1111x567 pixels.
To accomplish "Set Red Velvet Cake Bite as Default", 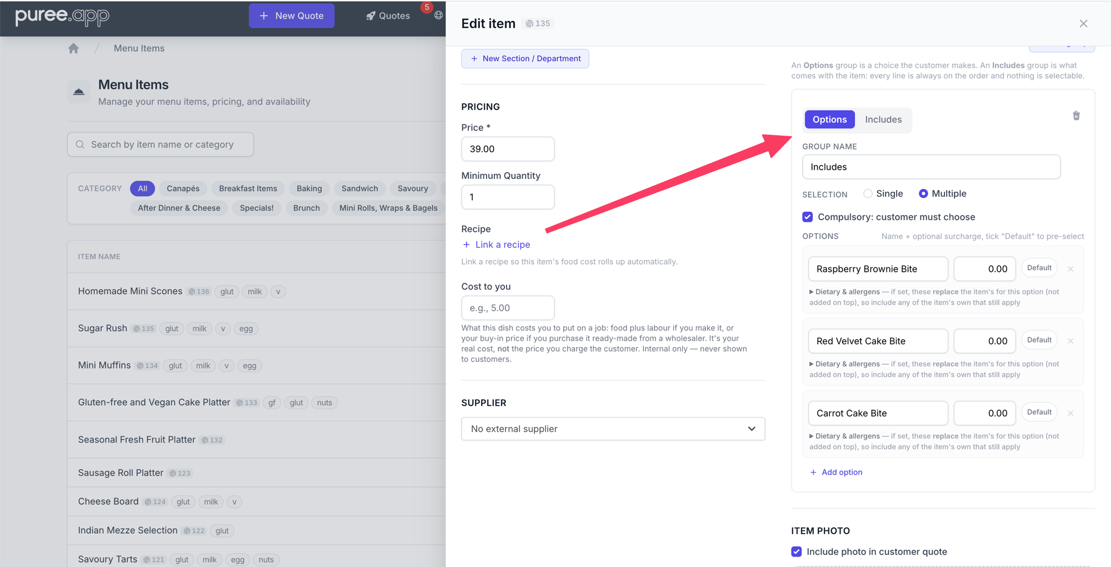I will pos(1039,340).
